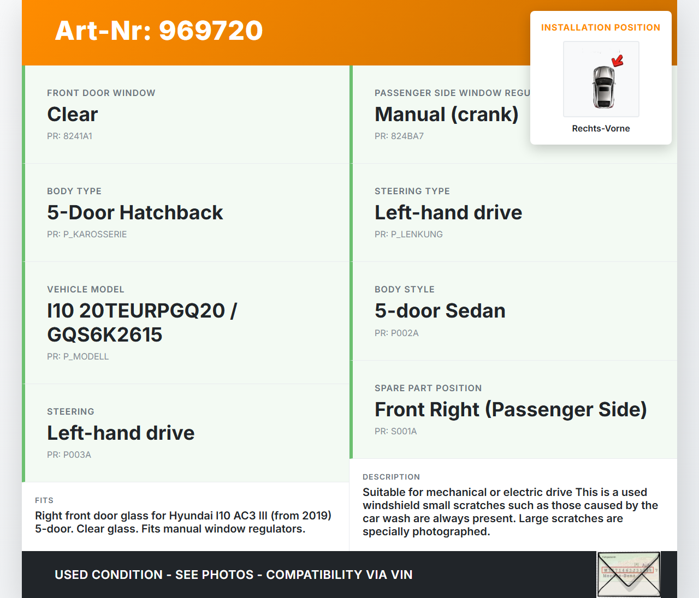Click the DESCRIPTION section label
Viewport: 699px width, 598px height.
coord(391,477)
